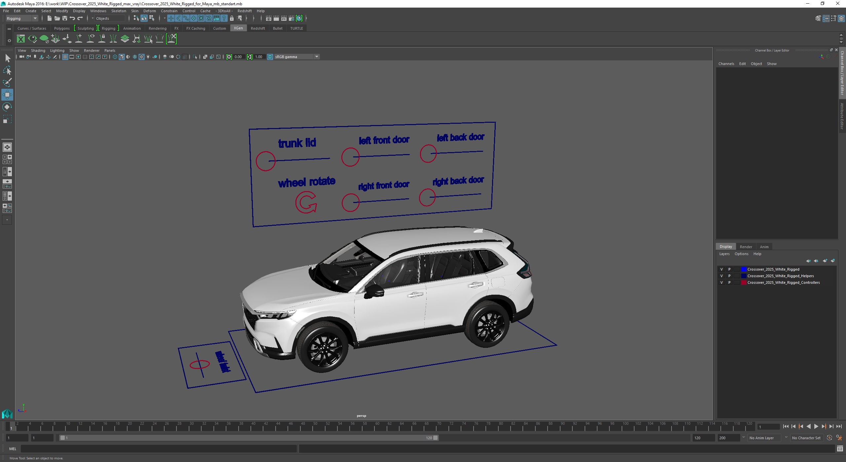
Task: Select the Paint selection tool
Action: [x=7, y=82]
